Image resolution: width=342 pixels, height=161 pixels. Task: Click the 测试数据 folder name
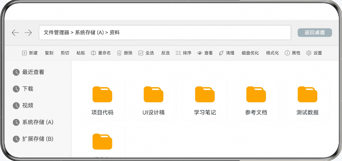[307, 112]
